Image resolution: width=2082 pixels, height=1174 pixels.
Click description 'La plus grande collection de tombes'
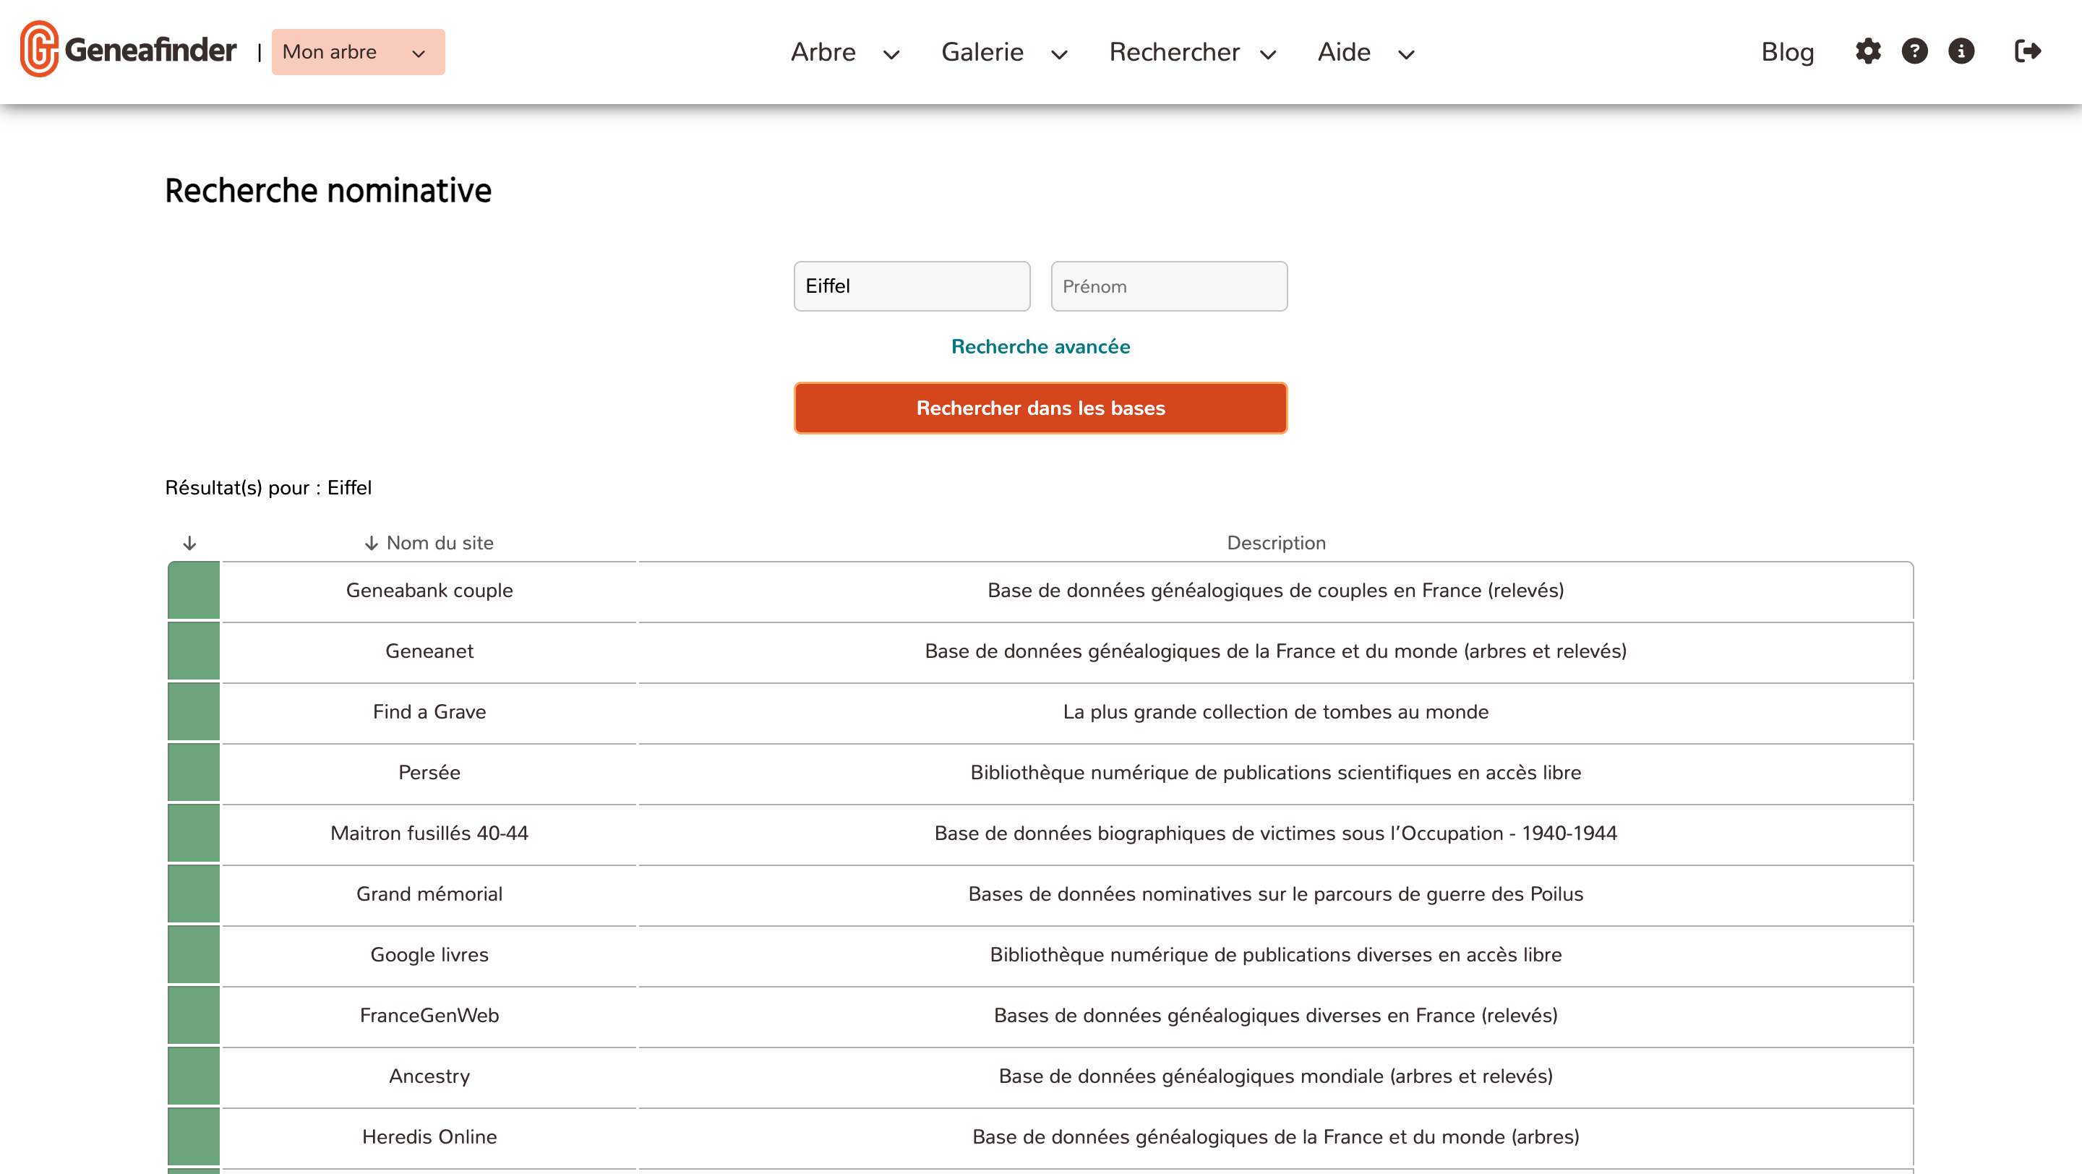[x=1275, y=712]
